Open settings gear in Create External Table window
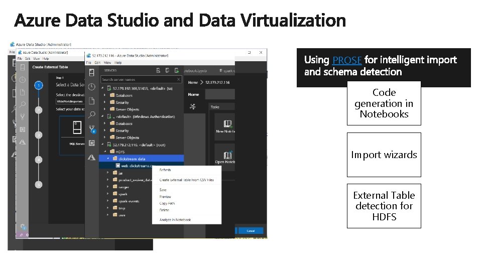 [23, 227]
